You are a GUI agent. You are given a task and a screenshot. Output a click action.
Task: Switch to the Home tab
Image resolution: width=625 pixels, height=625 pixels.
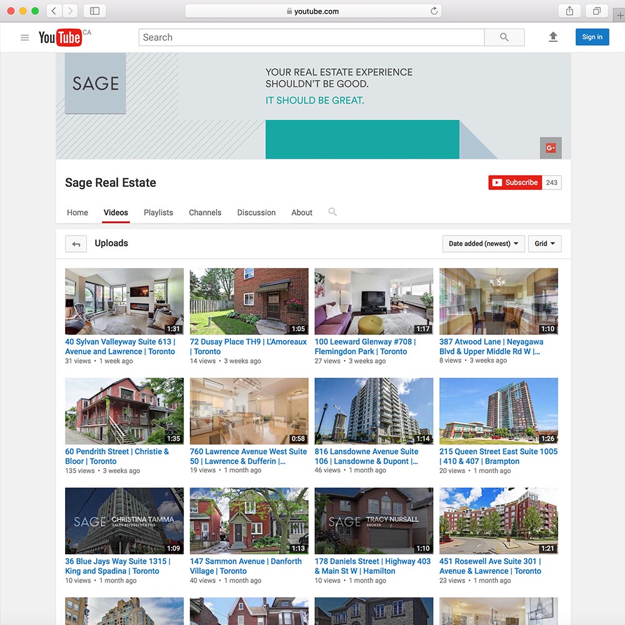click(x=77, y=212)
